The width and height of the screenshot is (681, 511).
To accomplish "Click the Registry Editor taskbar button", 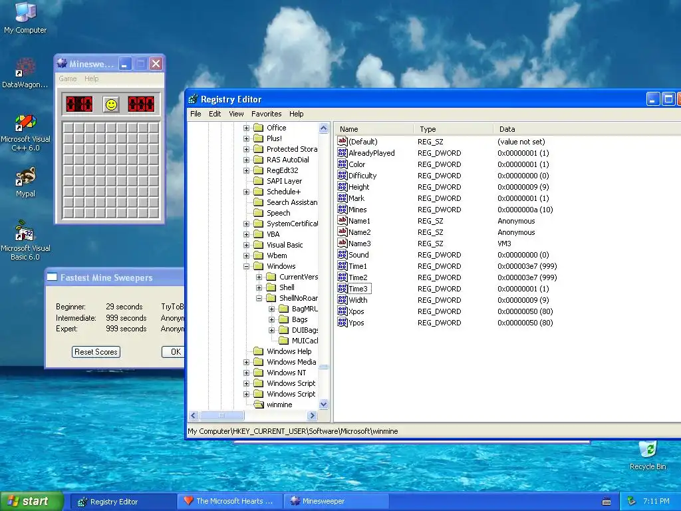I will (123, 502).
